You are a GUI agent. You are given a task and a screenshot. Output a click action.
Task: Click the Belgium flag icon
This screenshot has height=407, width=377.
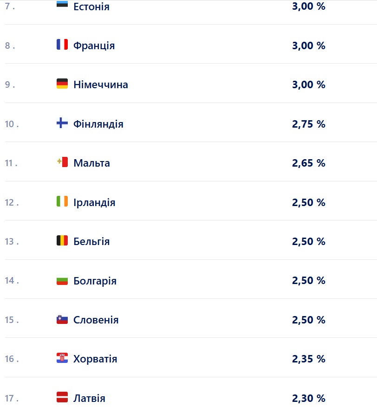62,240
